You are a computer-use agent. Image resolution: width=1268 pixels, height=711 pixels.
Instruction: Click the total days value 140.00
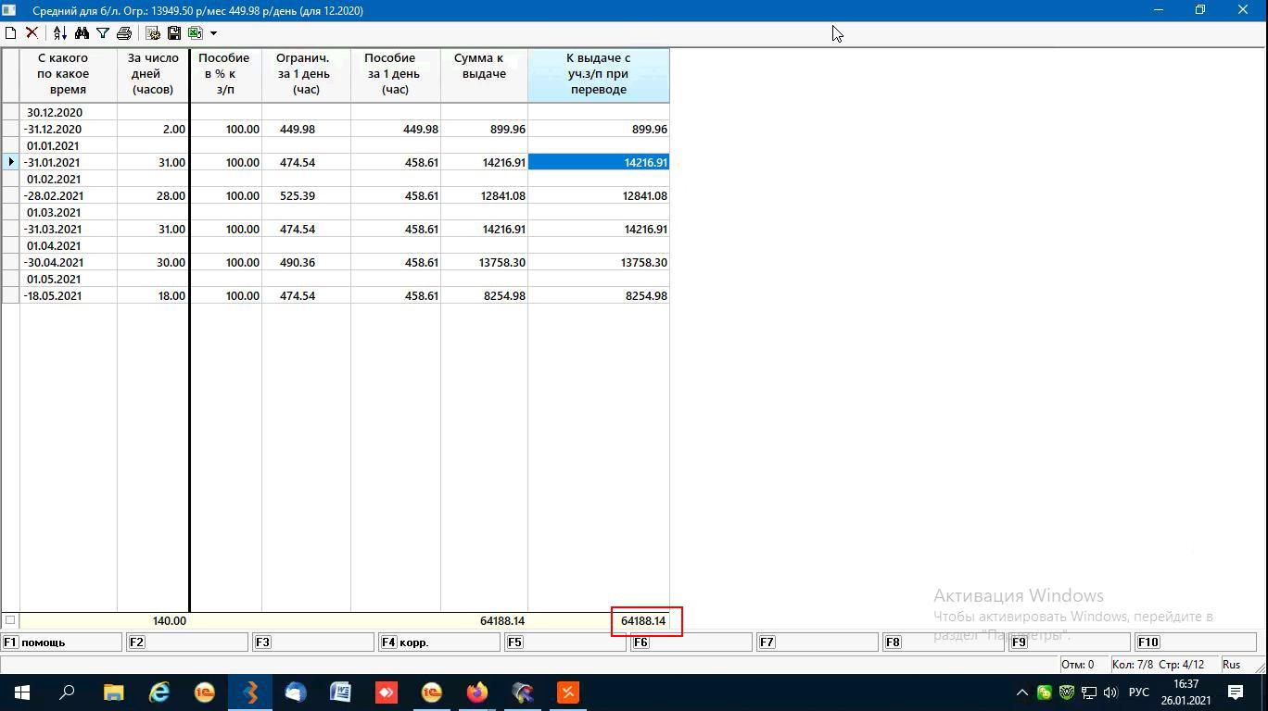[x=169, y=620]
